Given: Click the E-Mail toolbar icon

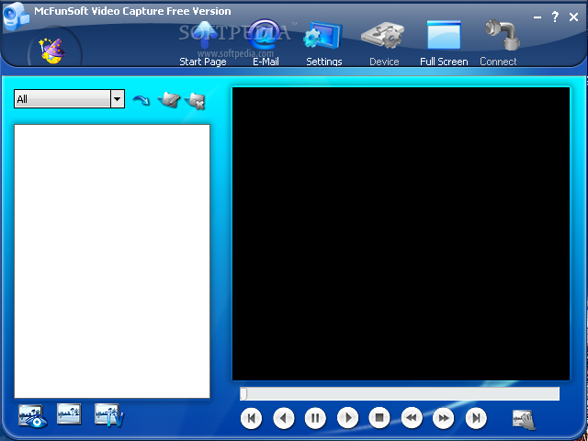Looking at the screenshot, I should 266,44.
